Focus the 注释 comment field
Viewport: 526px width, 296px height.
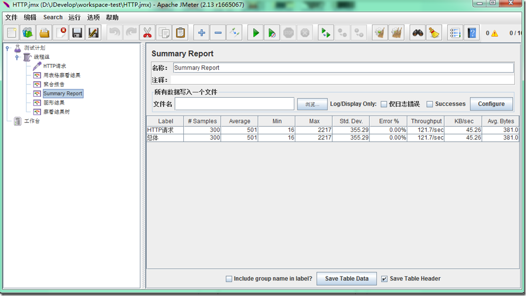342,80
